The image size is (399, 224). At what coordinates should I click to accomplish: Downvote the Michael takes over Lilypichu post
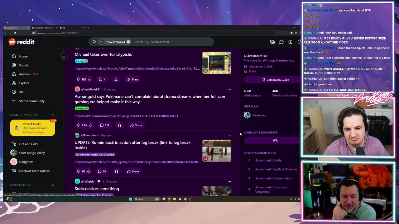(x=89, y=79)
